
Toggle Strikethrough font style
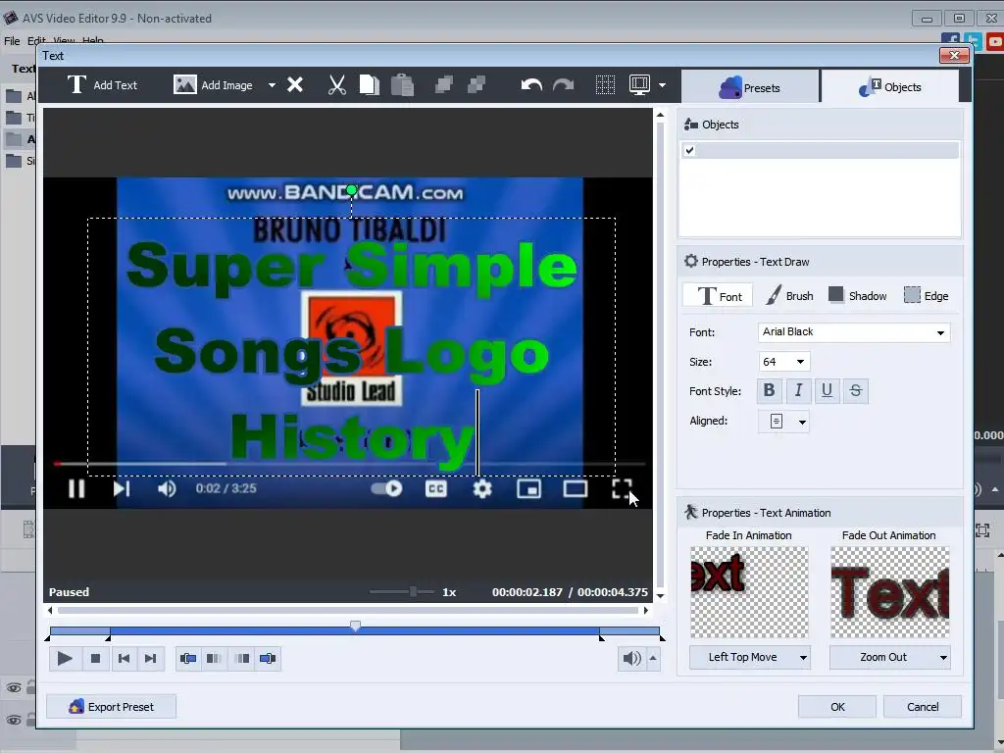pyautogui.click(x=855, y=390)
